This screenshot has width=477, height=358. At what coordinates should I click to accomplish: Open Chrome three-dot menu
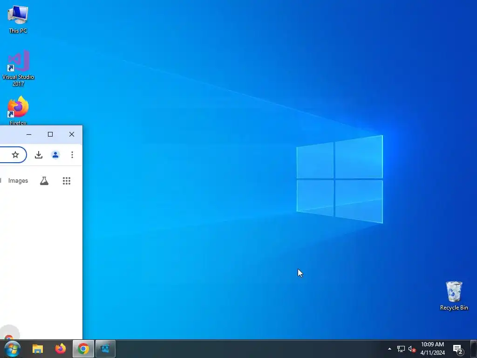pos(72,155)
